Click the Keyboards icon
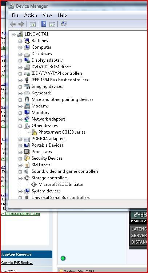Screen dimensions: 148x273 click(27, 93)
